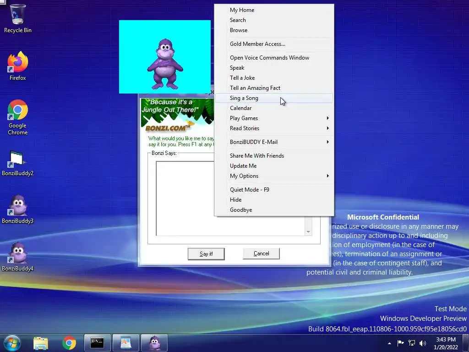This screenshot has height=352, width=469.
Task: Expand the Play Games submenu
Action: (x=274, y=118)
